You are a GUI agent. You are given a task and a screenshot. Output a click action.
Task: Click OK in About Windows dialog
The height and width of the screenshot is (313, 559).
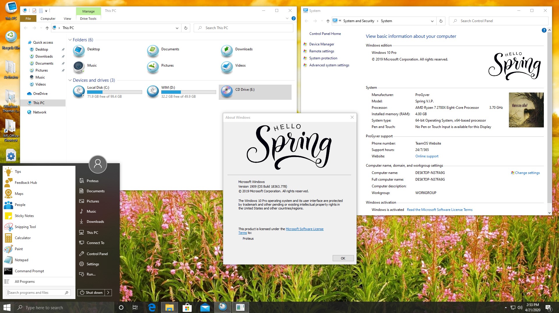[343, 258]
